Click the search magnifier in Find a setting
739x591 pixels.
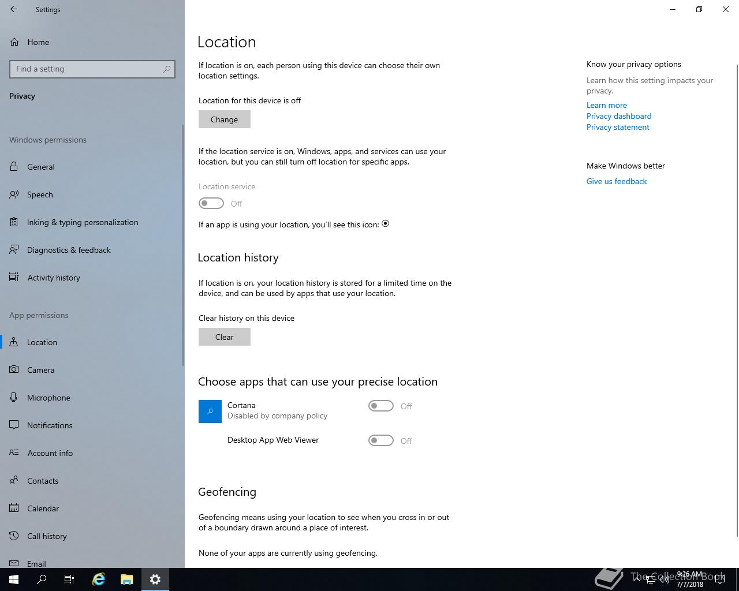pos(167,69)
